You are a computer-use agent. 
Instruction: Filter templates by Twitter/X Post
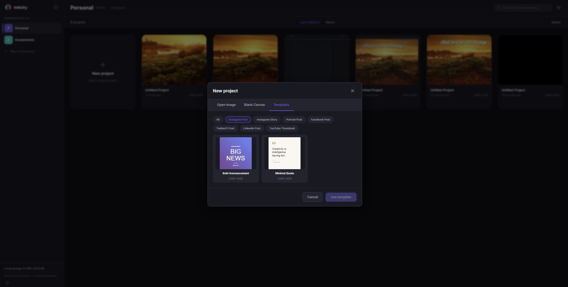pyautogui.click(x=225, y=128)
